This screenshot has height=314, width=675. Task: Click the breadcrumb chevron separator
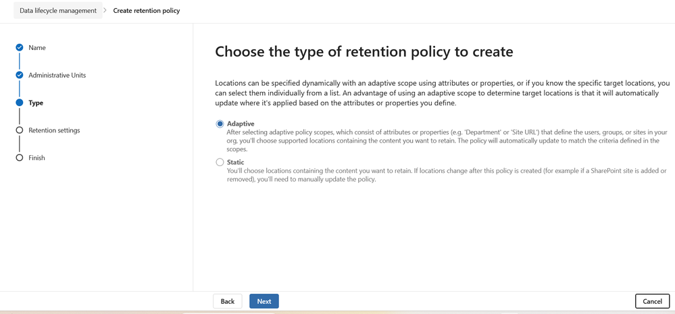[x=105, y=10]
